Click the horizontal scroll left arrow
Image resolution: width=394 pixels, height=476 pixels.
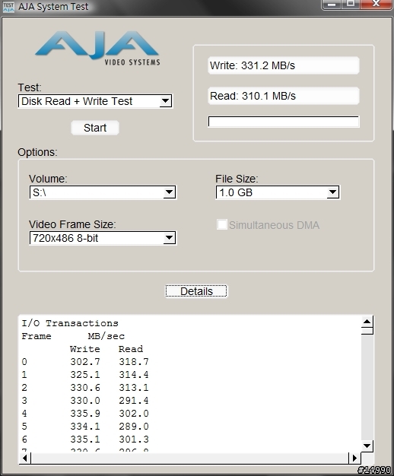(25, 458)
